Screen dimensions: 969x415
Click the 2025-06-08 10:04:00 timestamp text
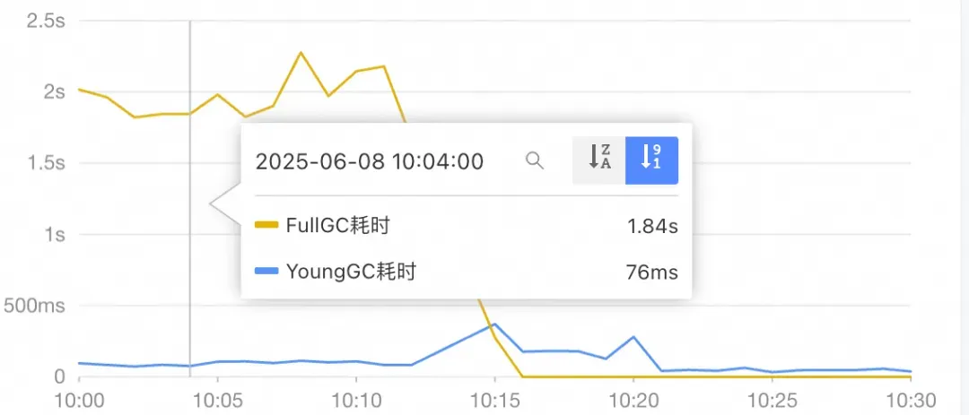[x=370, y=161]
